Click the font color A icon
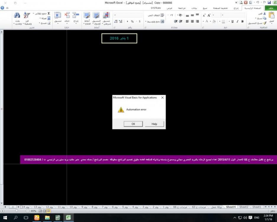This screenshot has height=222, width=277. [x=207, y=21]
